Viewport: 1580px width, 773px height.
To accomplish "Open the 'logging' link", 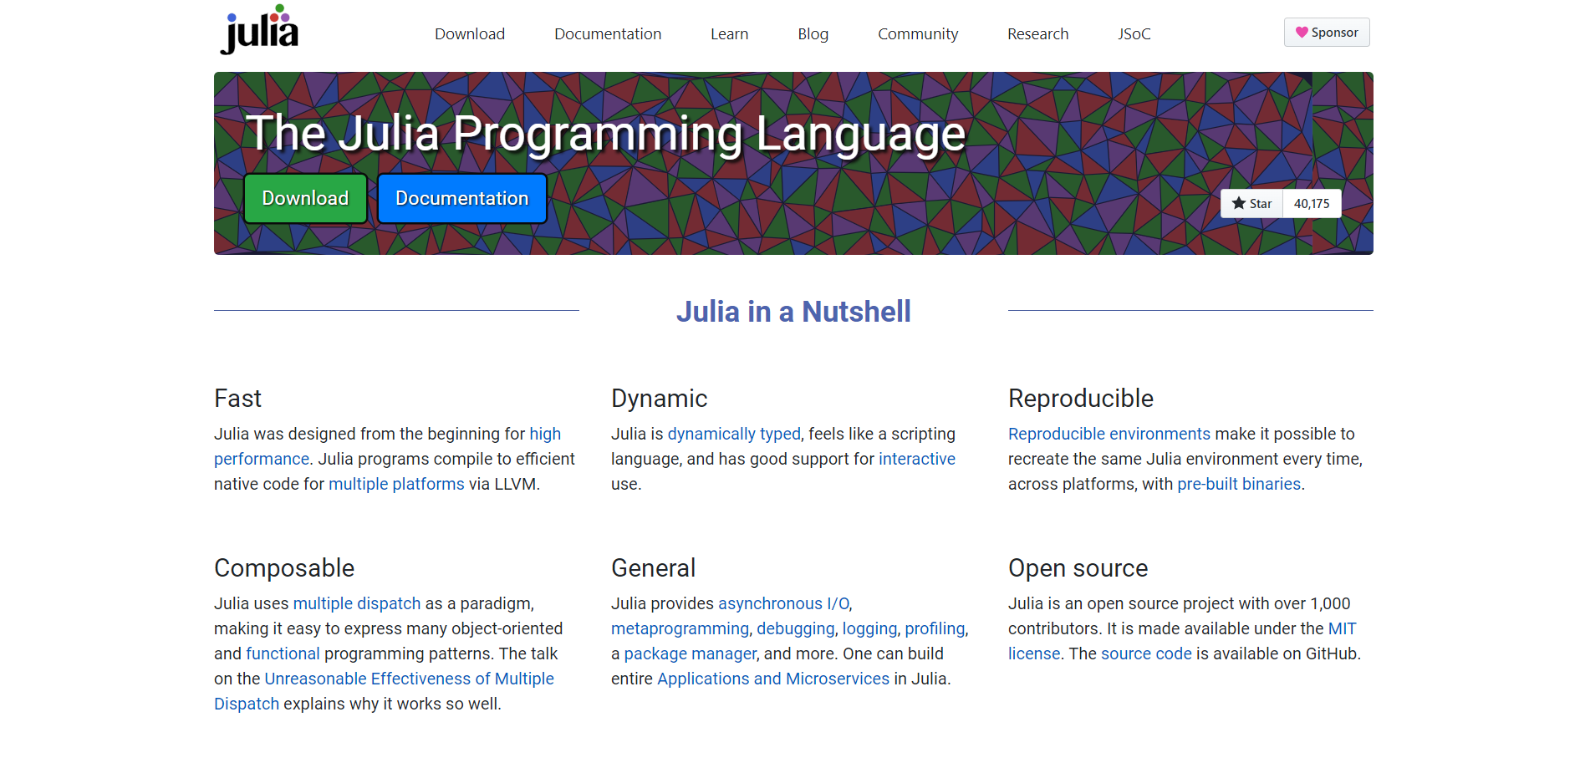I will pos(869,628).
